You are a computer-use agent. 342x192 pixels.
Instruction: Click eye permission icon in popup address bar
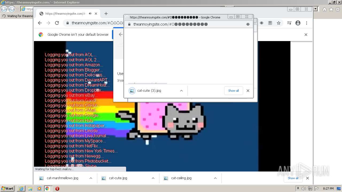tap(248, 24)
